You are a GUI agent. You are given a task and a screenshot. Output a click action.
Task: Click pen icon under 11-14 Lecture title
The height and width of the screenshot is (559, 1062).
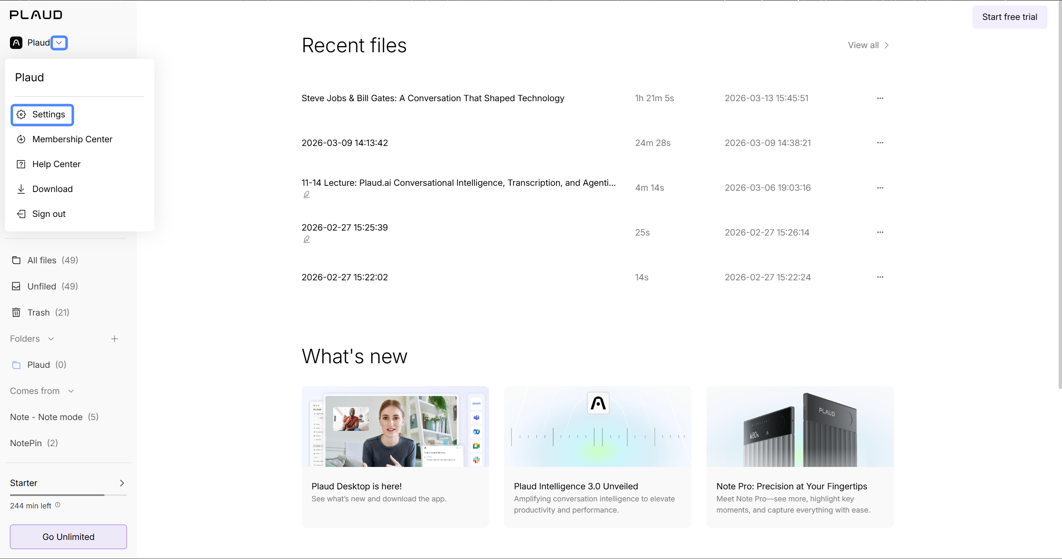click(307, 194)
